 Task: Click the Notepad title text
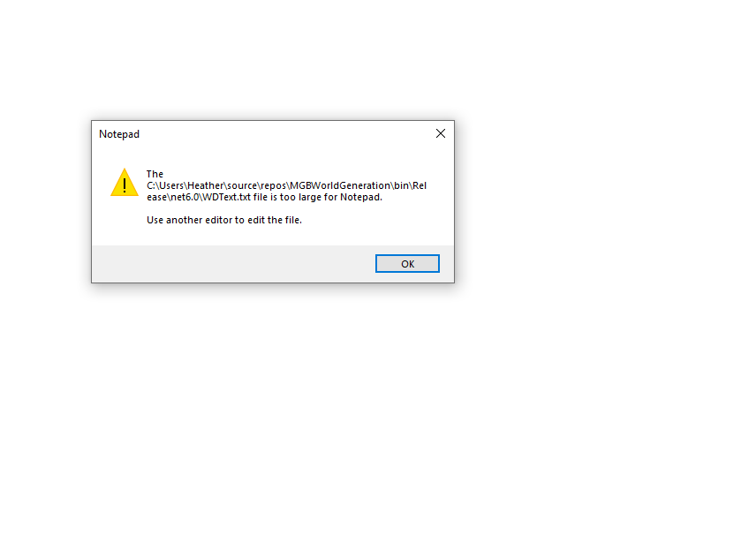click(119, 134)
